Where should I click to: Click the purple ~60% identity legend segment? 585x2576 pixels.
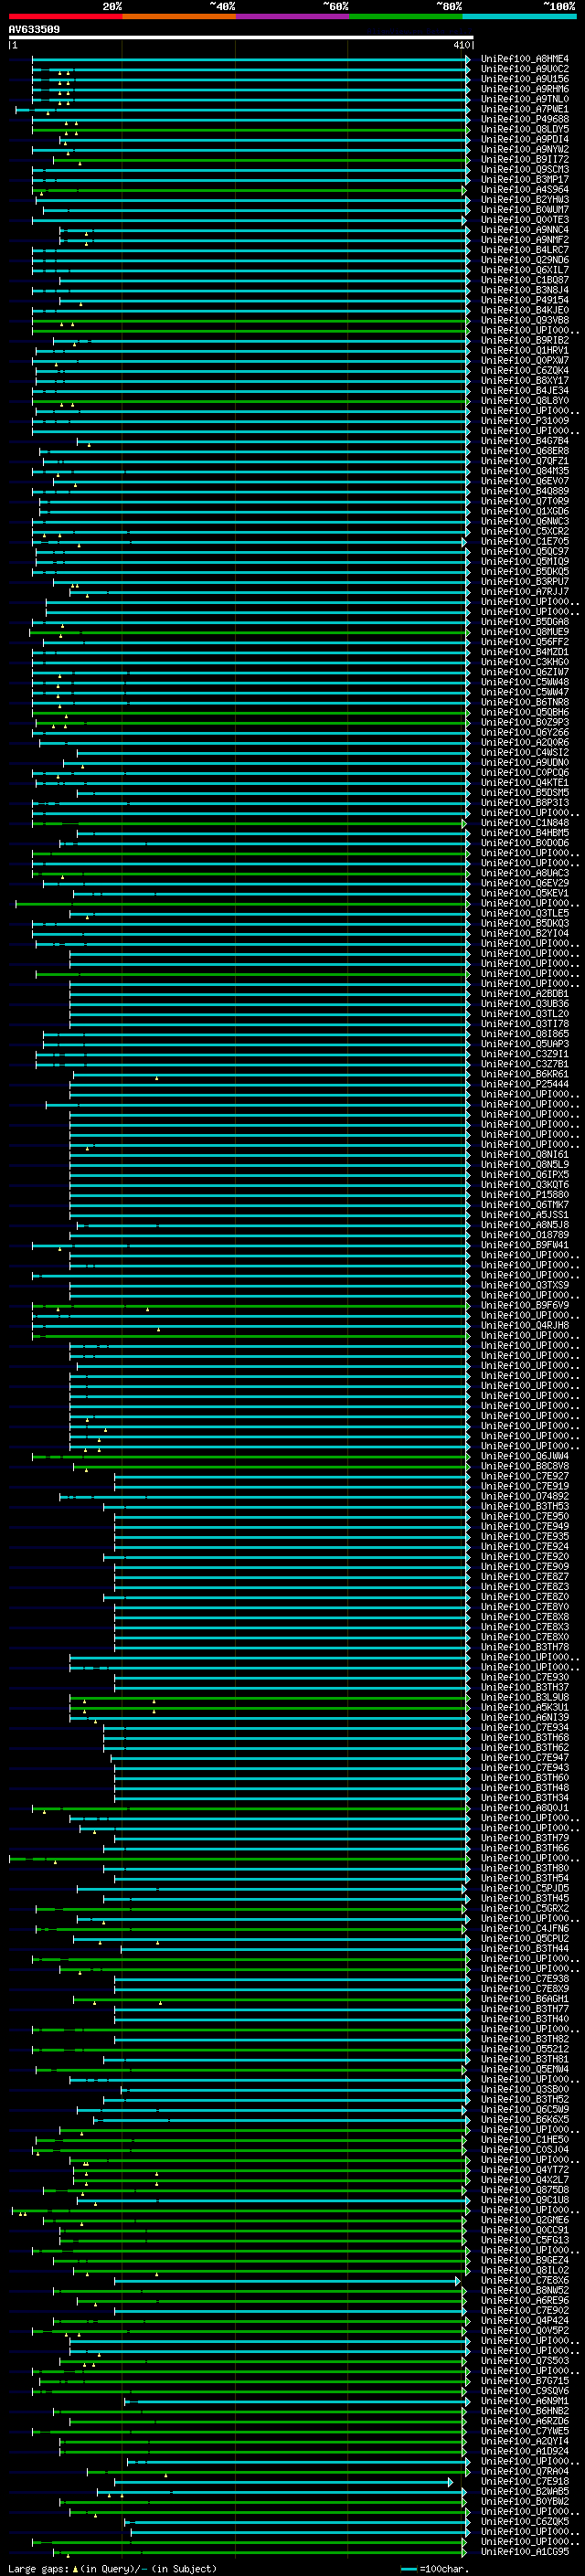coord(292,16)
